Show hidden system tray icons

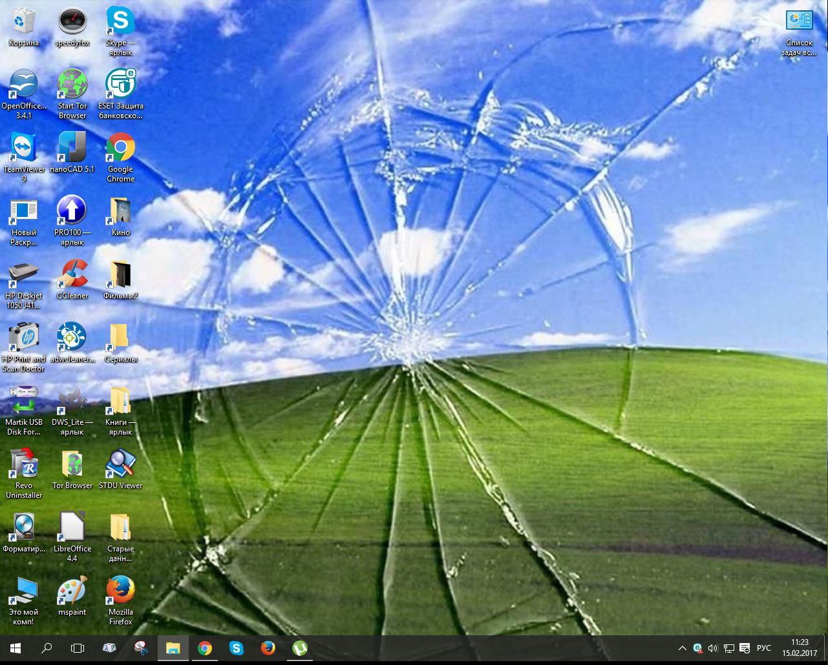click(682, 648)
